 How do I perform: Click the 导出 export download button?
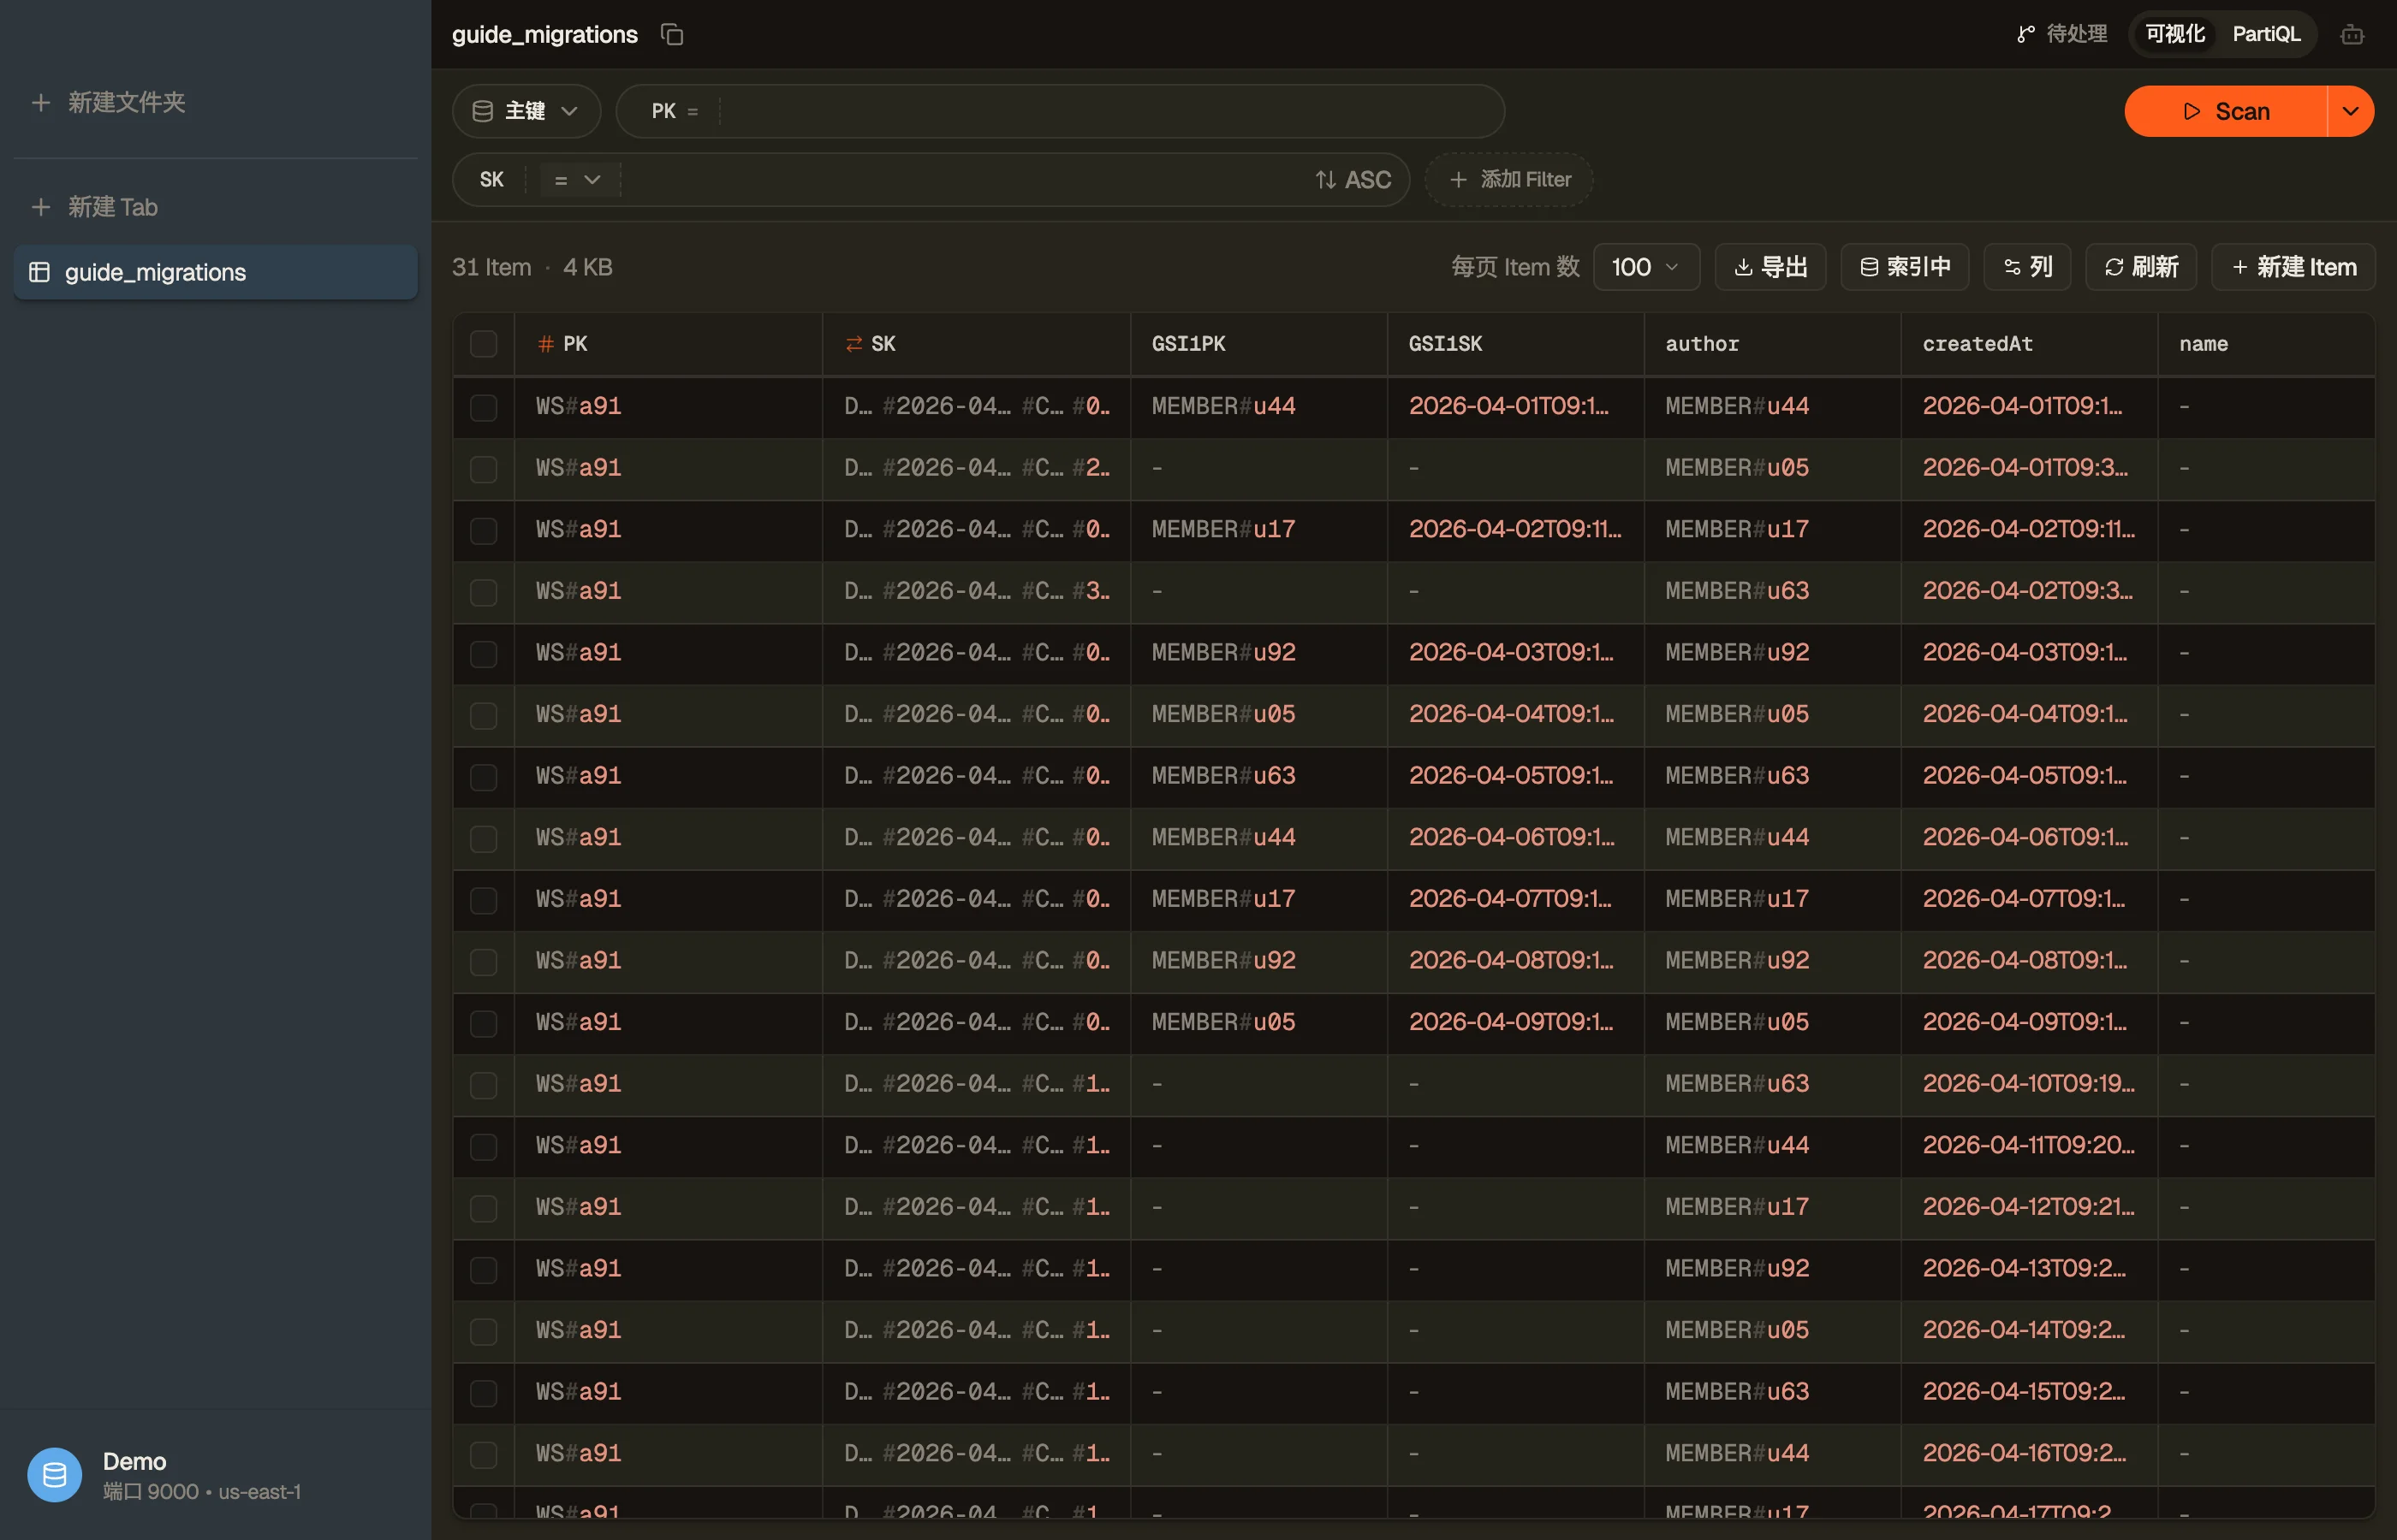pos(1769,267)
